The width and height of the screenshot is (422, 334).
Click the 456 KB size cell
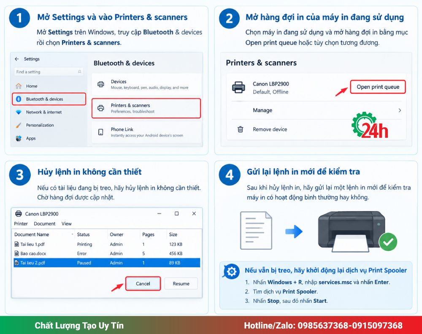click(176, 253)
